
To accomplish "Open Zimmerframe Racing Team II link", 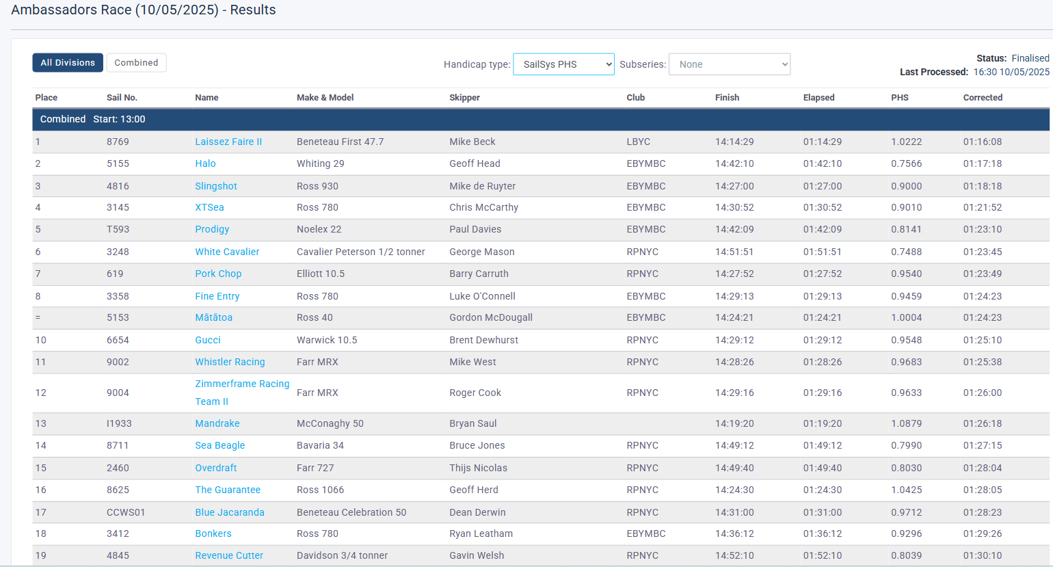I will (242, 384).
